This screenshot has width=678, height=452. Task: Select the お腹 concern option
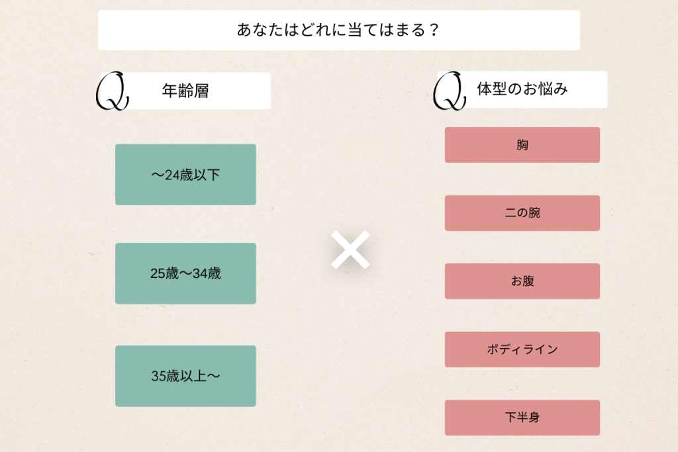click(522, 281)
